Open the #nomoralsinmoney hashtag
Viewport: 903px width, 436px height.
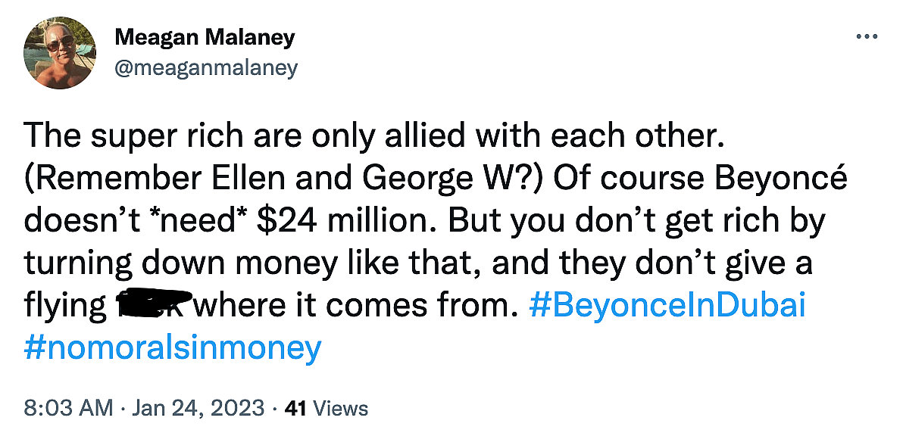pos(173,348)
